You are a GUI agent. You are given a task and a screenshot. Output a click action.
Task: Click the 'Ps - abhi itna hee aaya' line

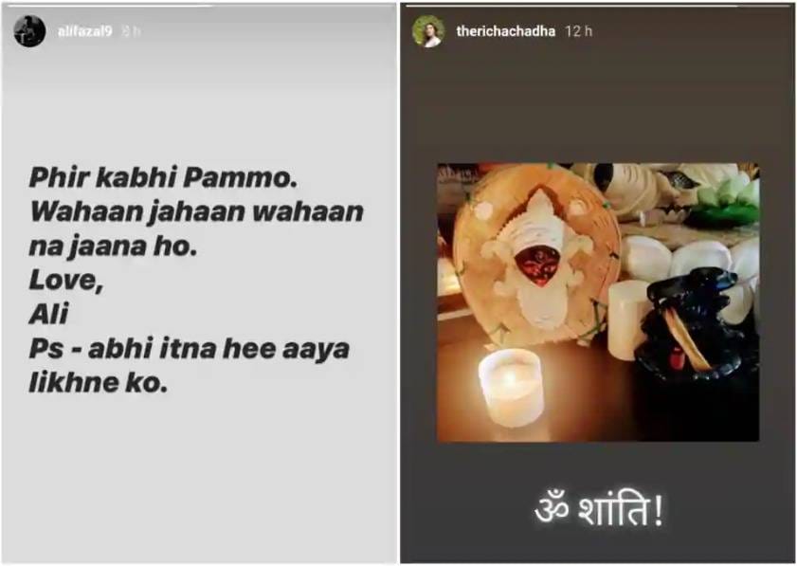[190, 348]
